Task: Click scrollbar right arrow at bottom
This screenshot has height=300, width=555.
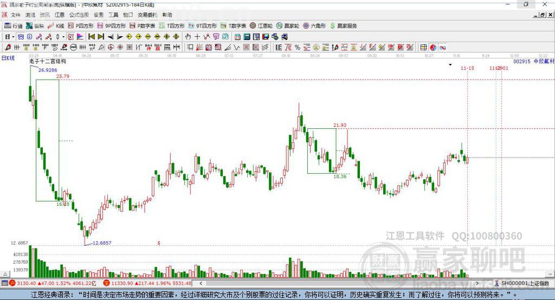Action: pos(477,283)
